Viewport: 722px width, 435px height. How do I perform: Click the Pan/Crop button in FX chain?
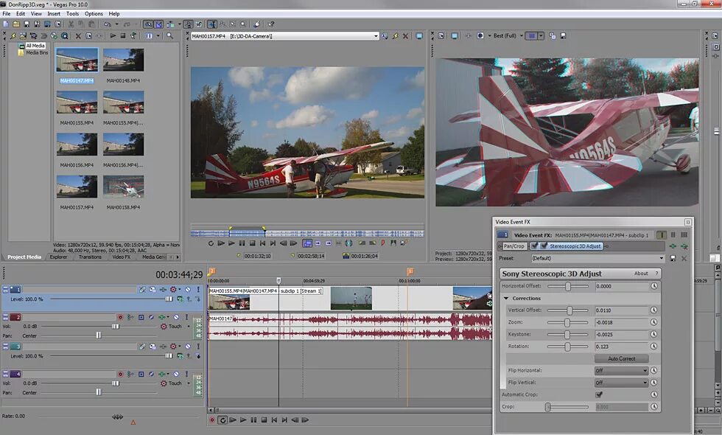click(x=514, y=246)
